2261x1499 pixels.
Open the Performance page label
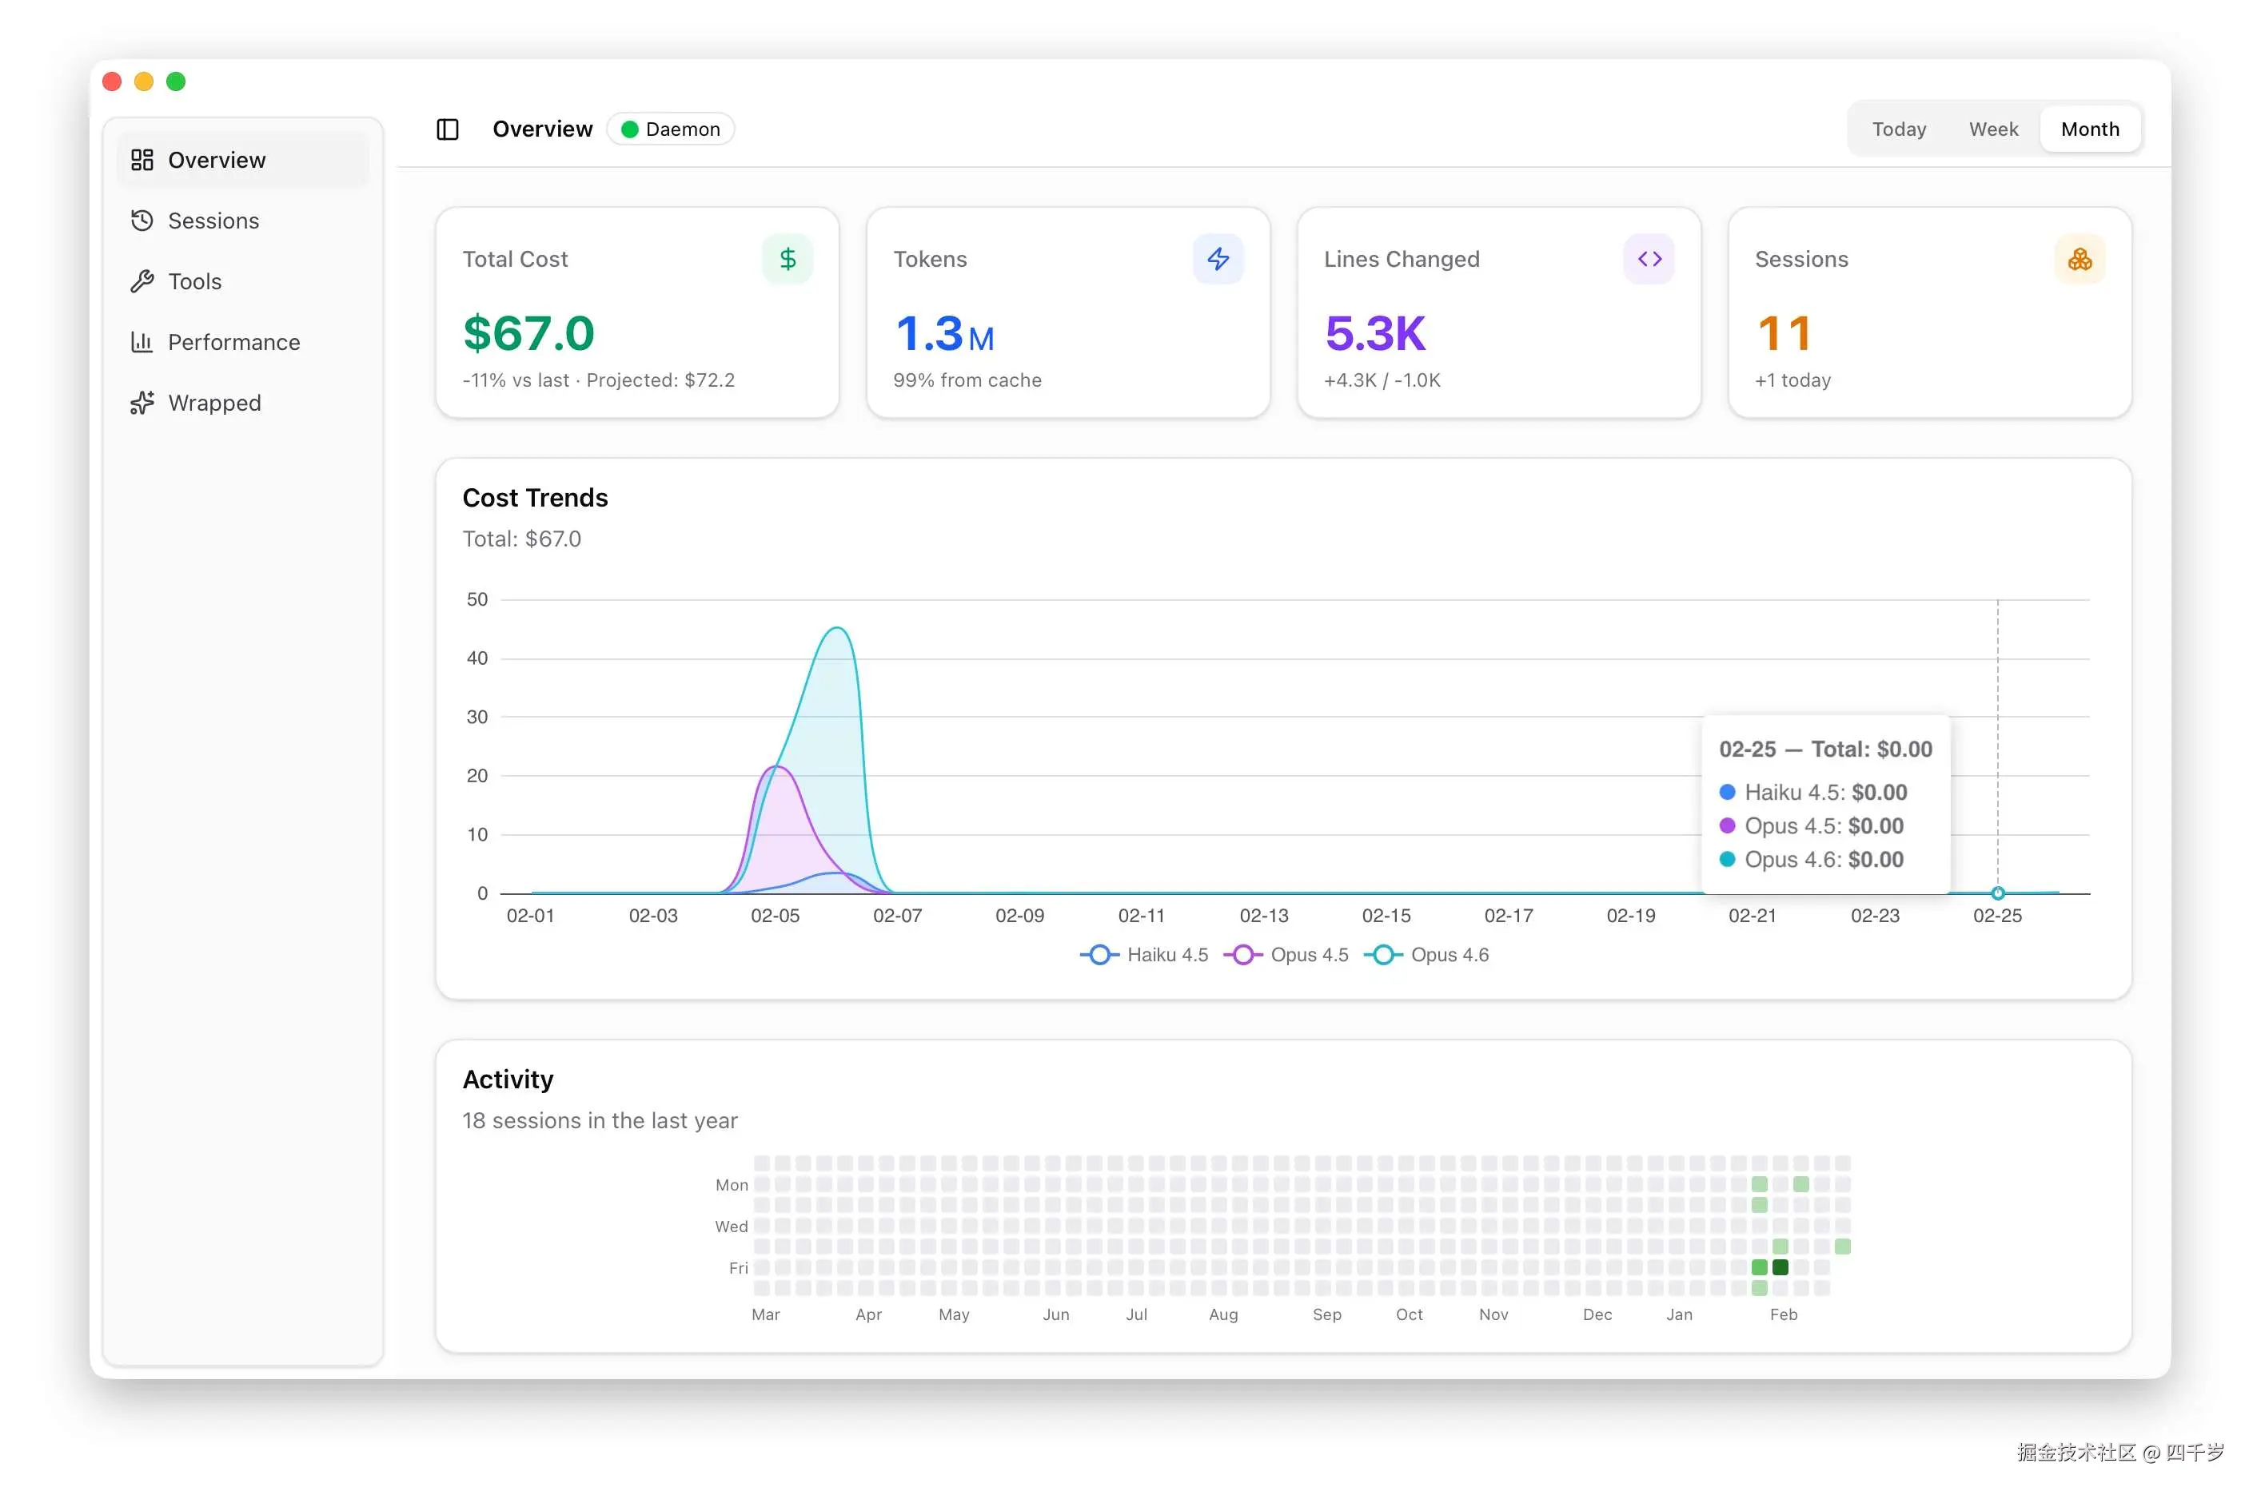233,342
